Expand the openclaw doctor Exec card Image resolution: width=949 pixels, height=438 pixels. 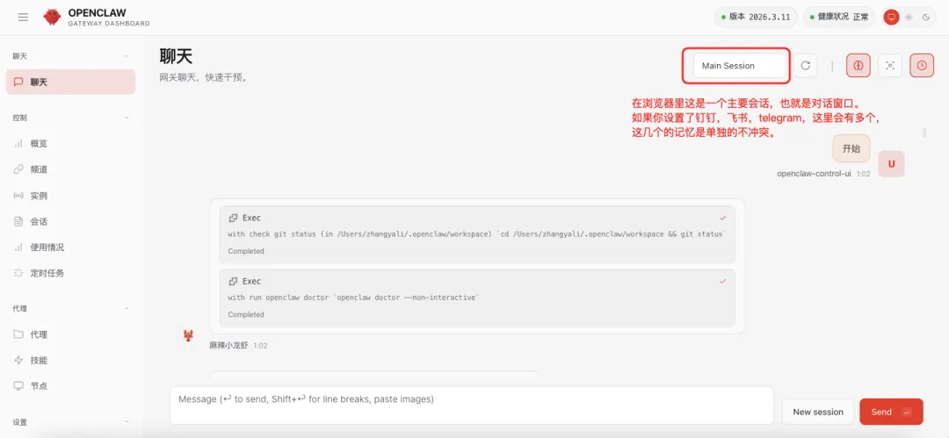477,298
